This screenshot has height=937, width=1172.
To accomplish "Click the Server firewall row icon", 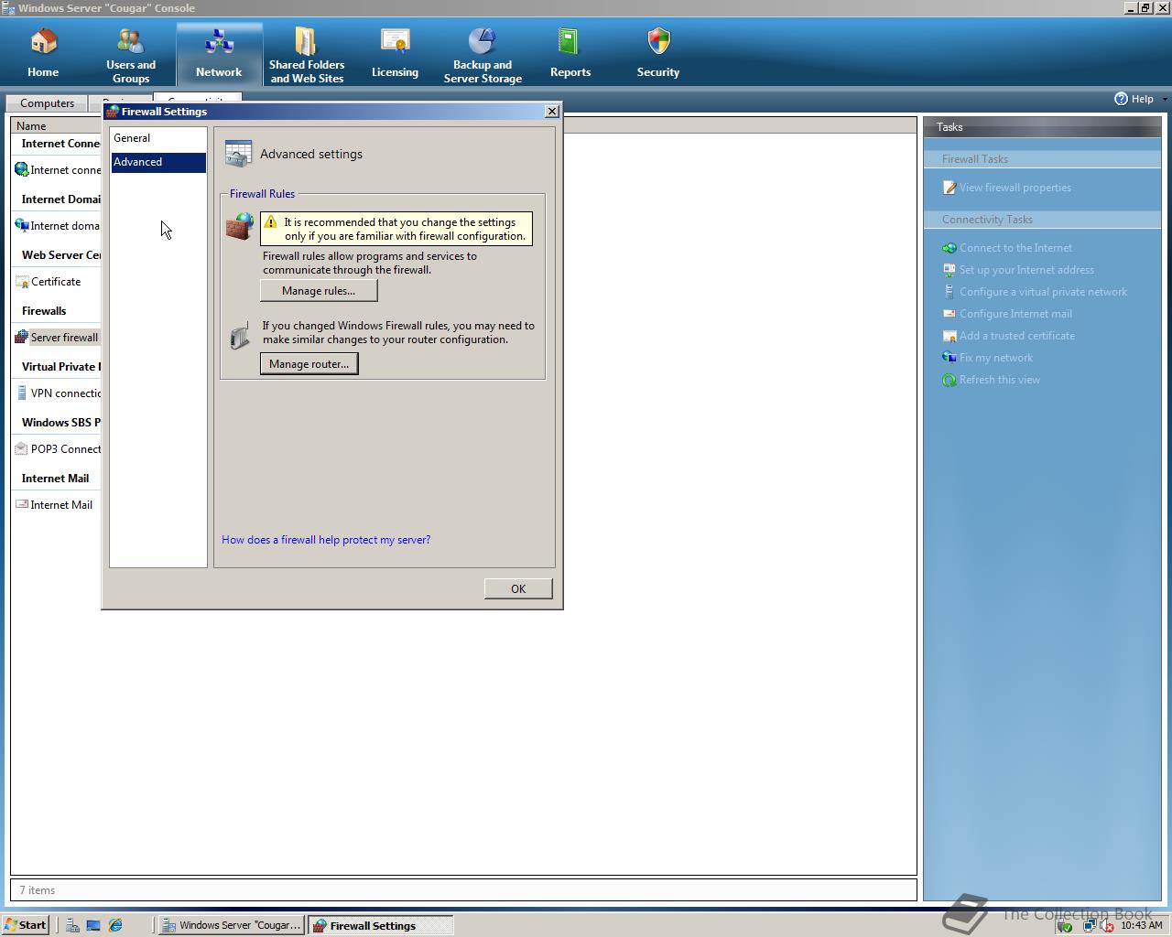I will click(x=22, y=338).
